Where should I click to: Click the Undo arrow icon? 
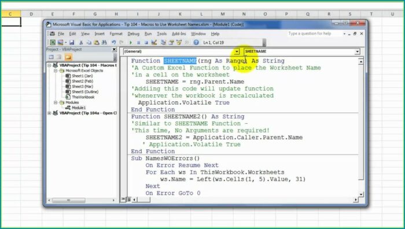click(113, 42)
